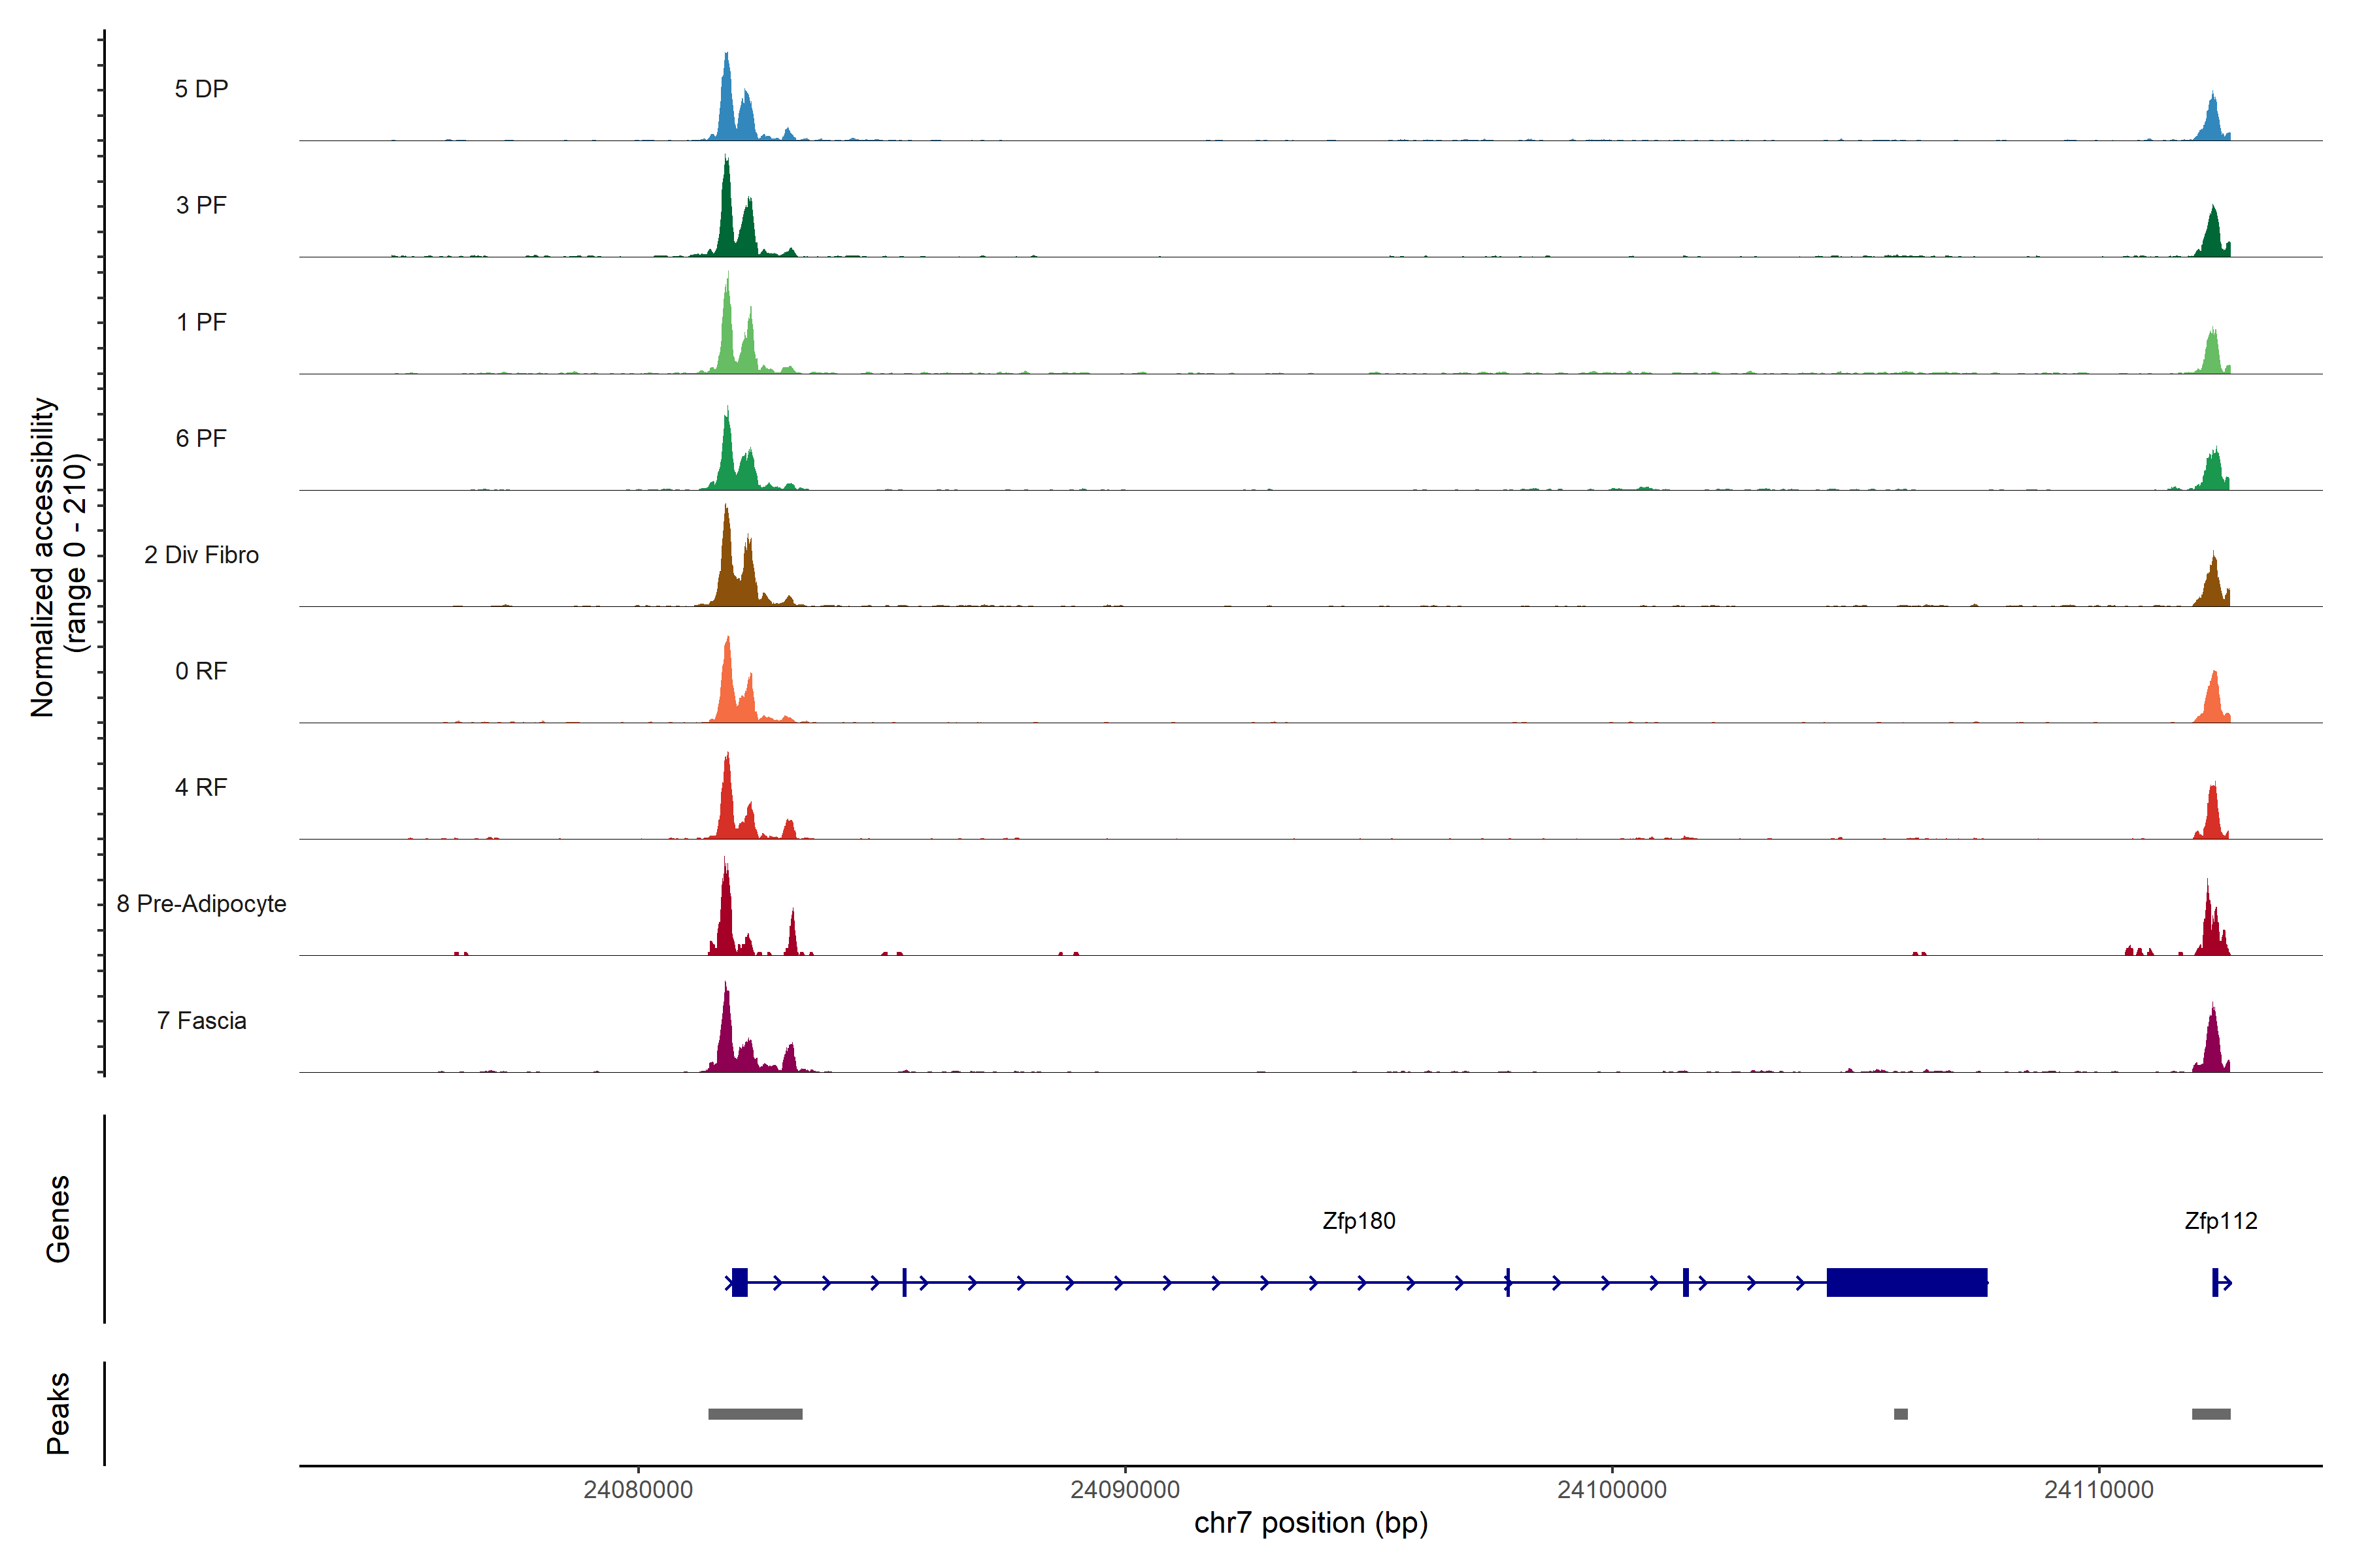This screenshot has height=1568, width=2353.
Task: Click the chr7 position (bp) axis title
Action: tap(1310, 1523)
